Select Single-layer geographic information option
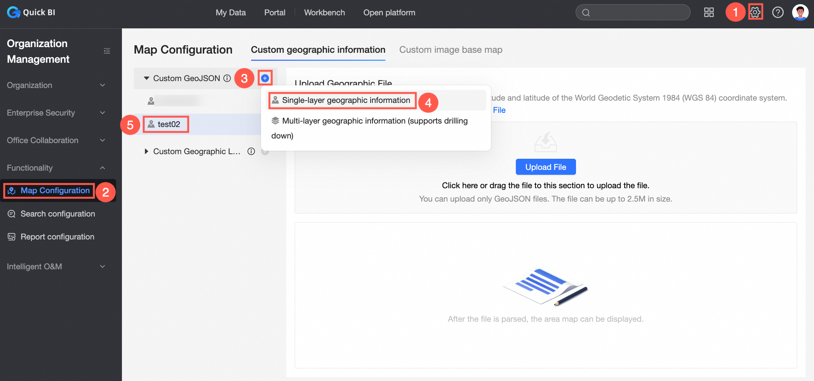 [x=376, y=100]
